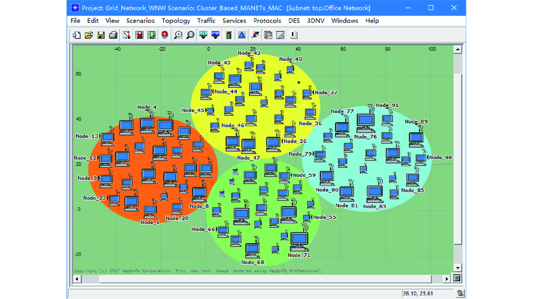Open the object palette icon

(x=126, y=35)
